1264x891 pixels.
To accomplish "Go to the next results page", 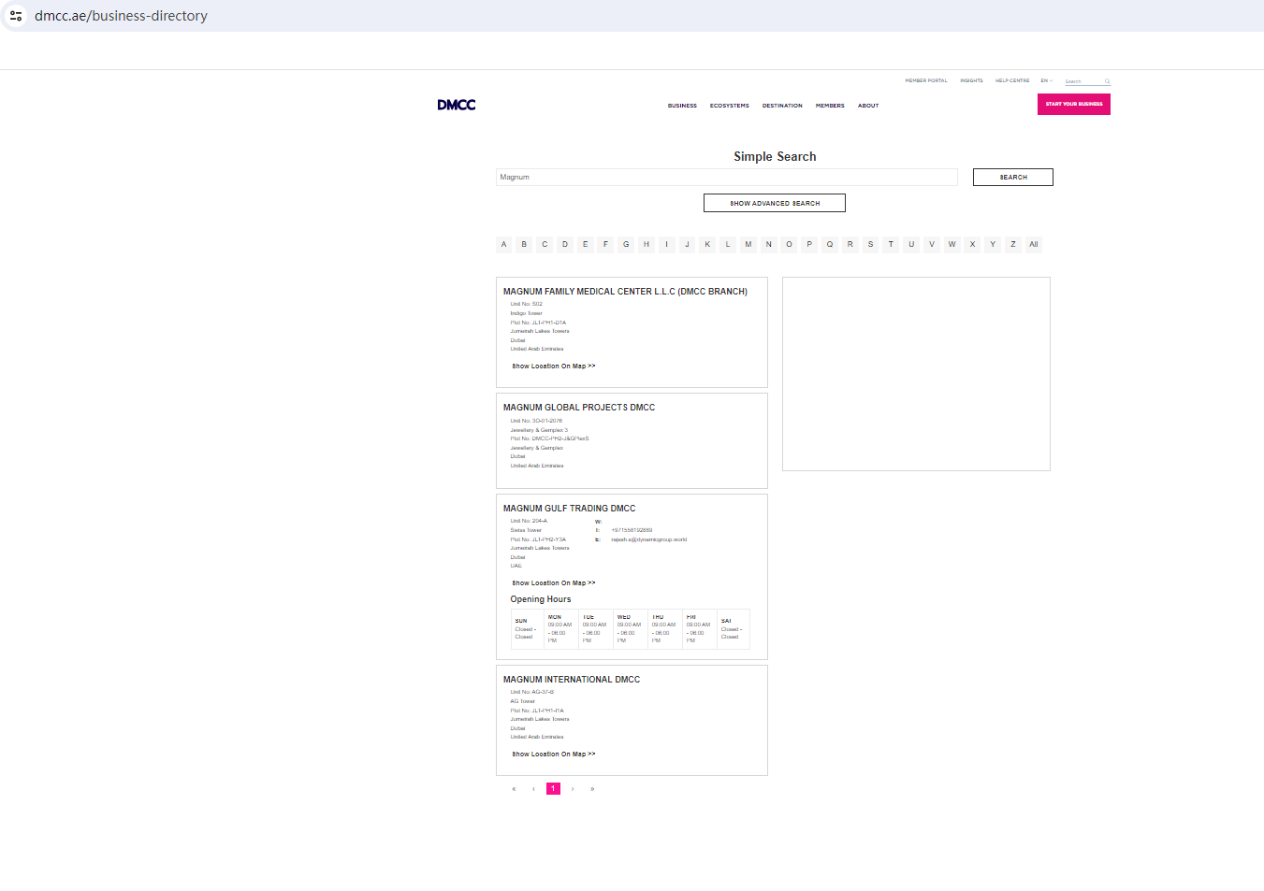I will point(573,789).
